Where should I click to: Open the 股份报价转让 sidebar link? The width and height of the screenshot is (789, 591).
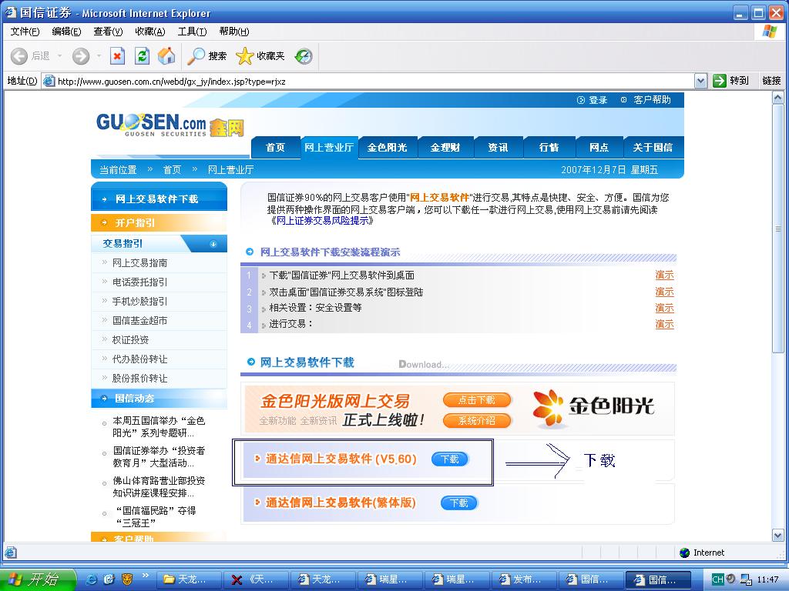click(140, 379)
